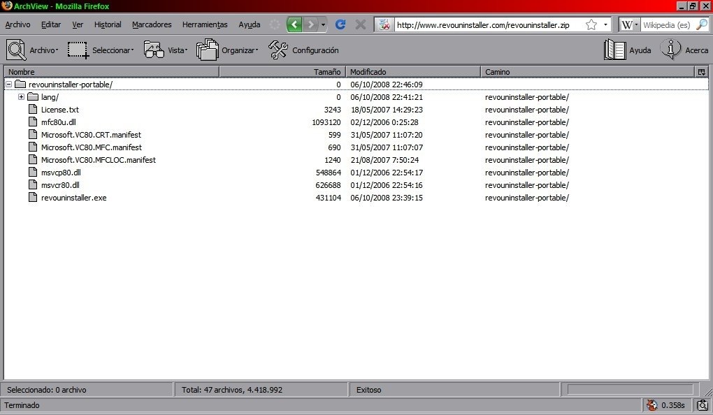Viewport: 713px width, 415px height.
Task: Go back to the previous page
Action: [x=294, y=24]
